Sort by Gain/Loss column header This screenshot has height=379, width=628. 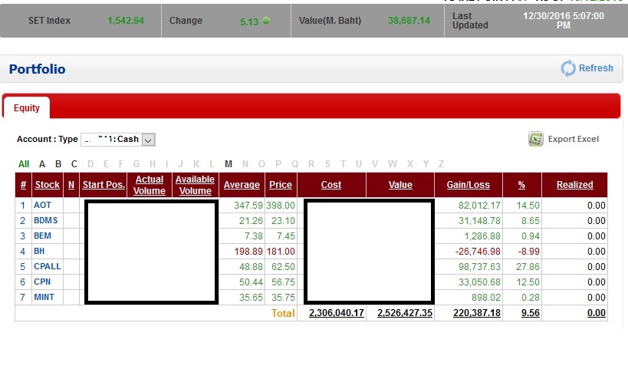tap(469, 185)
